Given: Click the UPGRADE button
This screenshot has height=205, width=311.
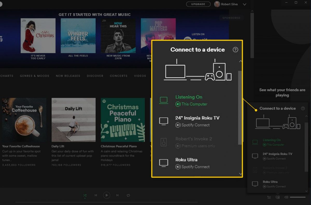Looking at the screenshot, I should tap(198, 4).
